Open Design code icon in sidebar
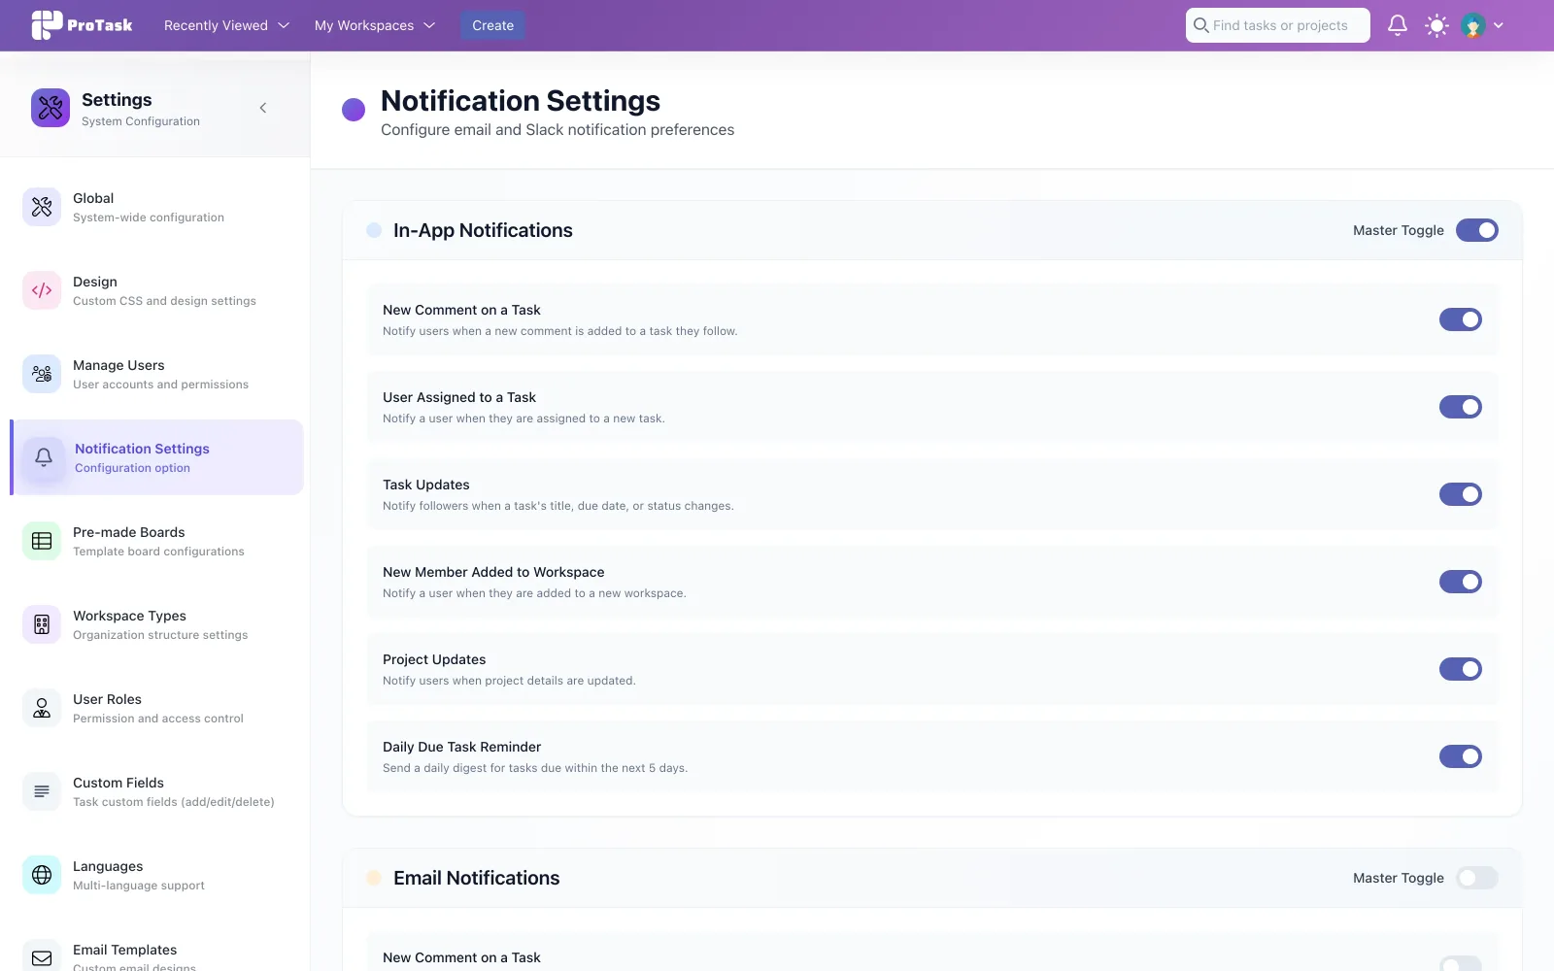Screen dimensions: 1554x971 [42, 290]
